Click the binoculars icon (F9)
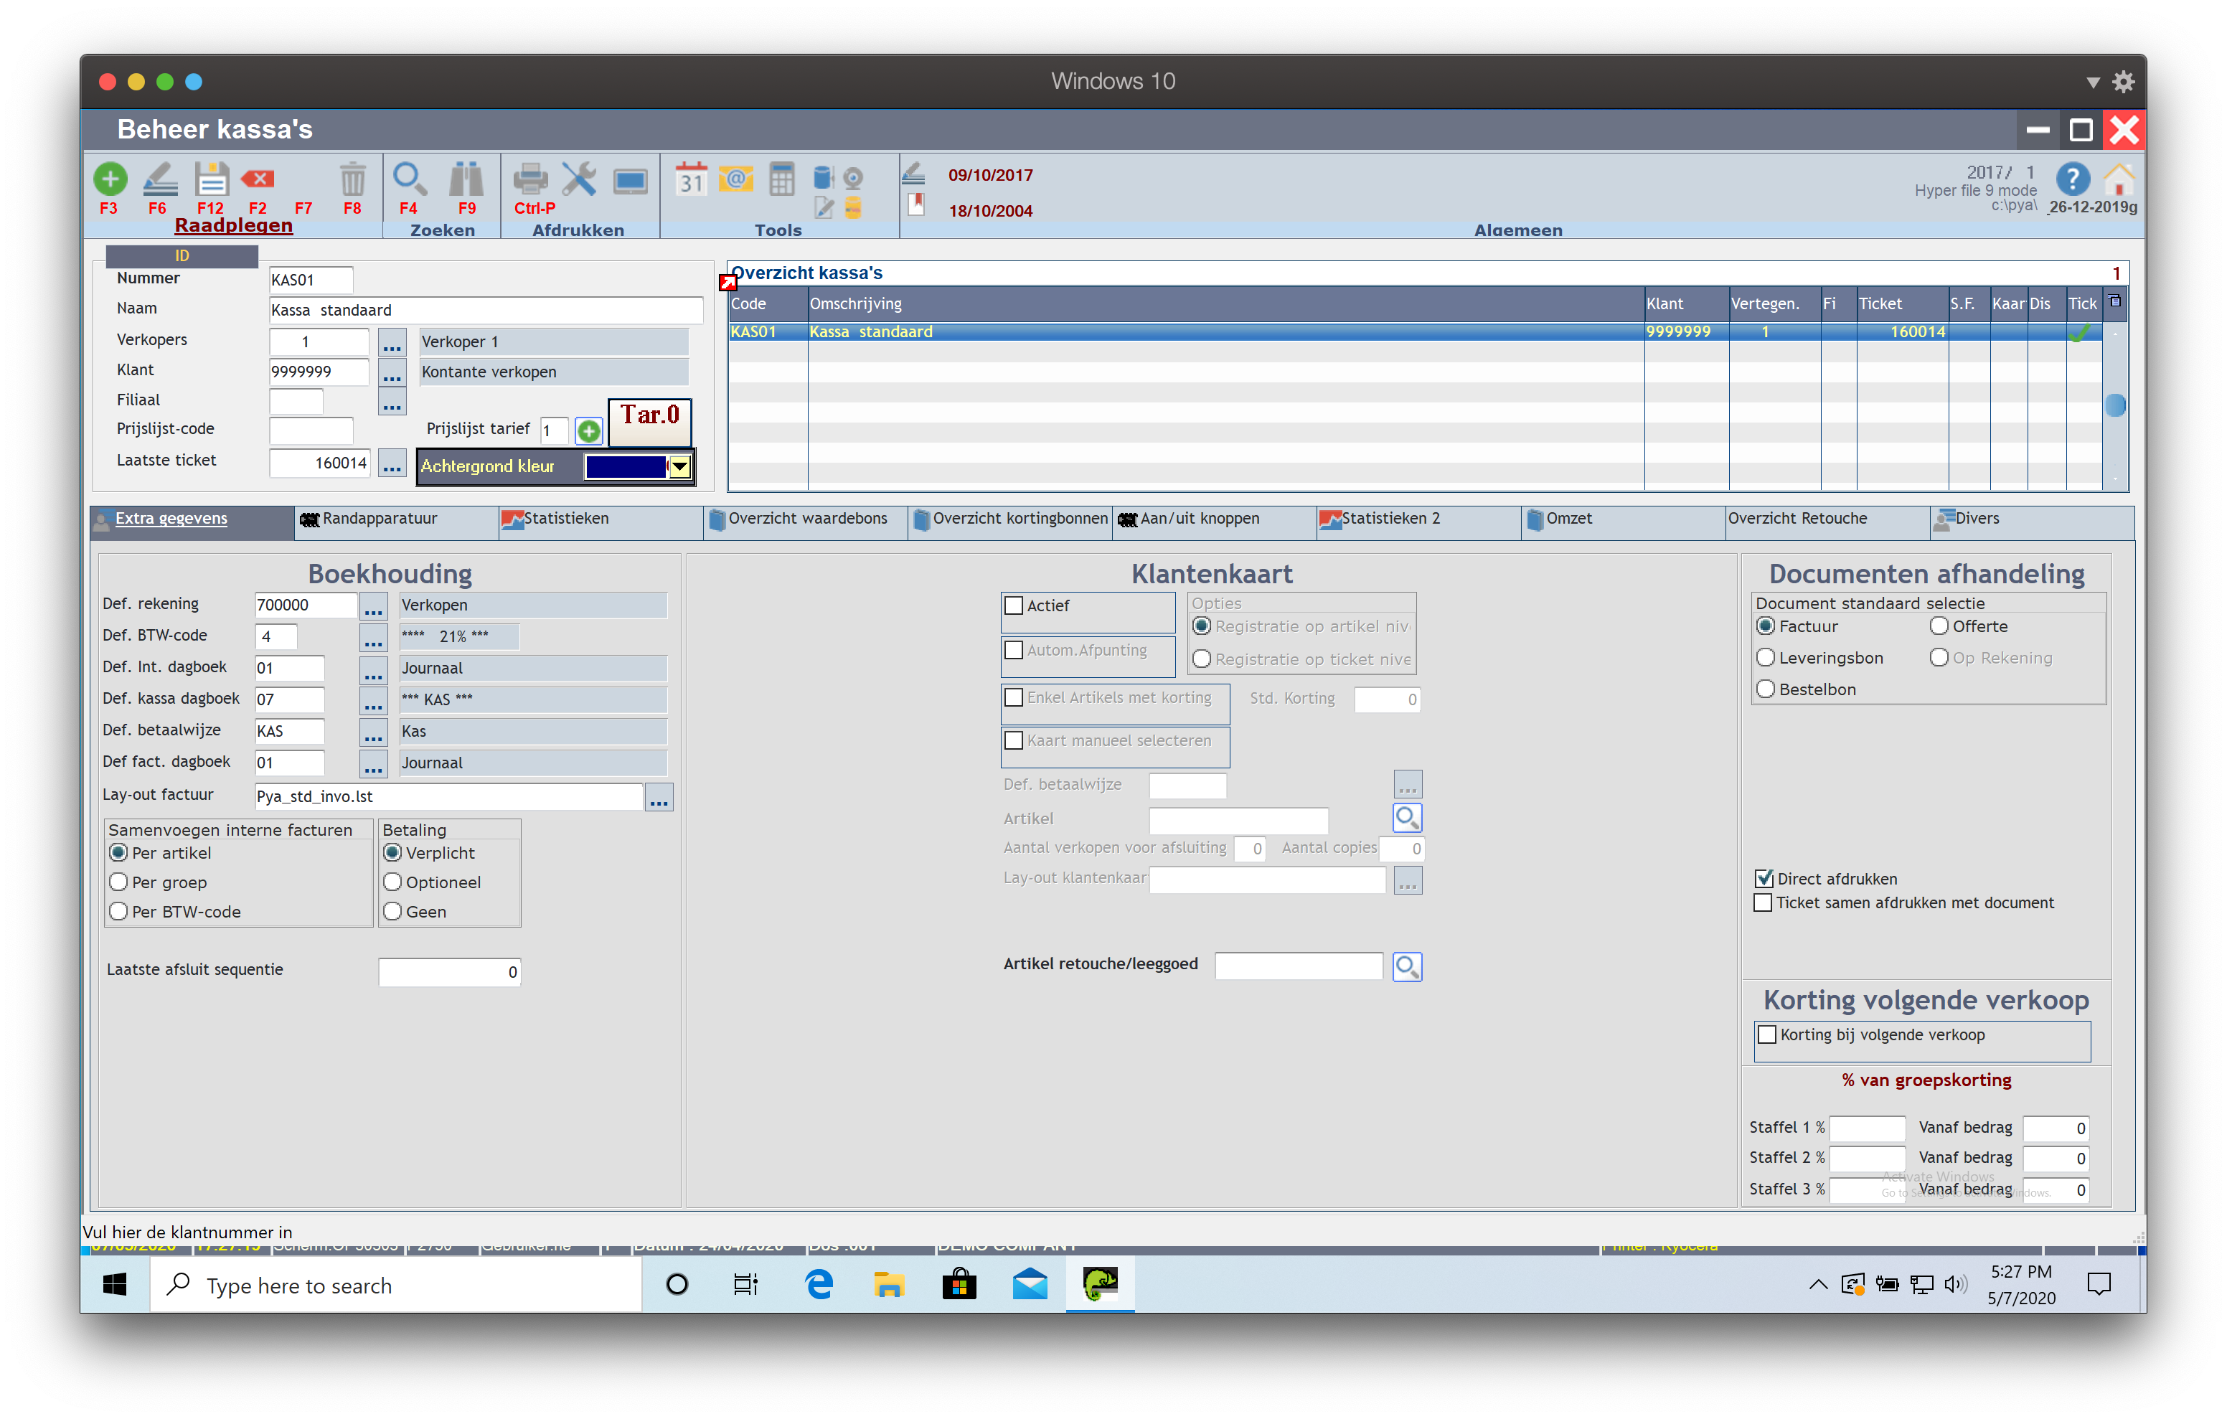The height and width of the screenshot is (1419, 2227). 466,179
